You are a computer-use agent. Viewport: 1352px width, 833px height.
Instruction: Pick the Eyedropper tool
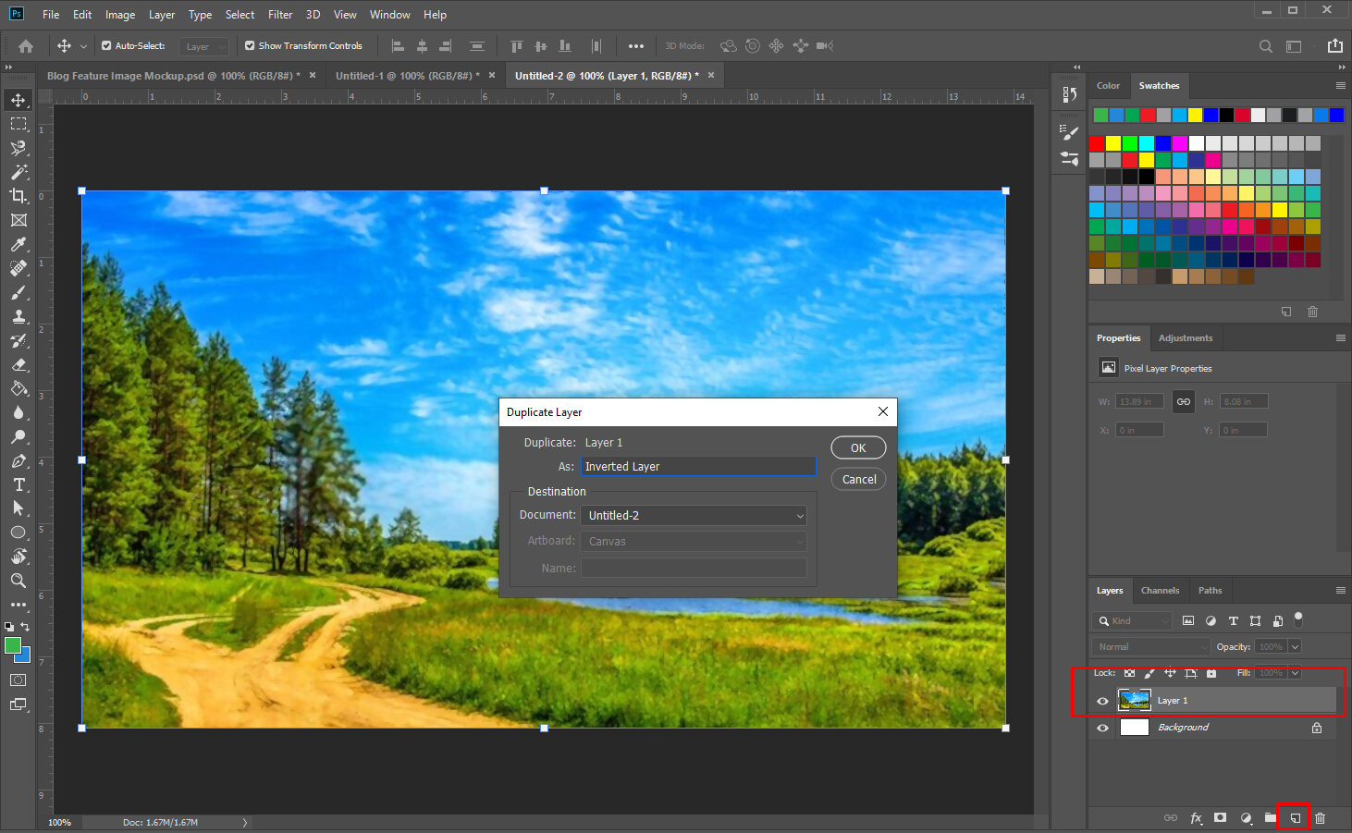[x=18, y=244]
